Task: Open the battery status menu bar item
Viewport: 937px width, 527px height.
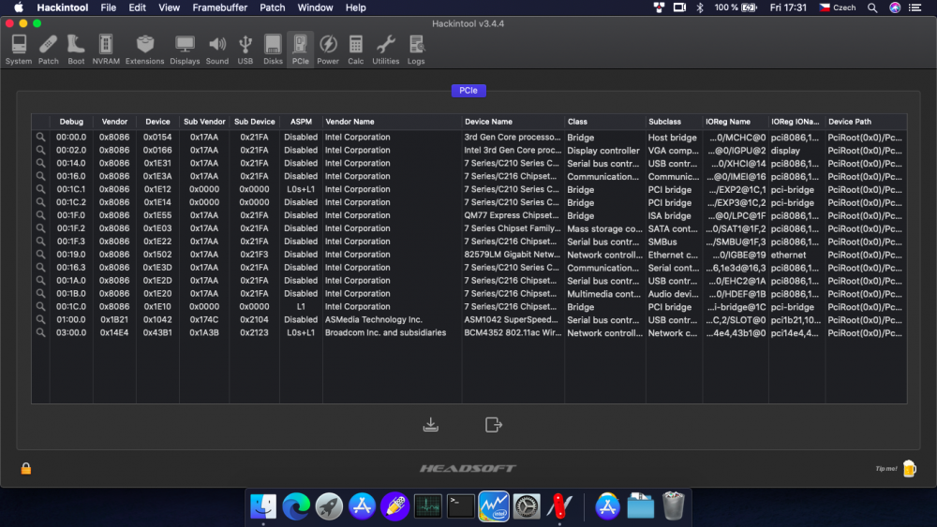Action: (x=736, y=7)
